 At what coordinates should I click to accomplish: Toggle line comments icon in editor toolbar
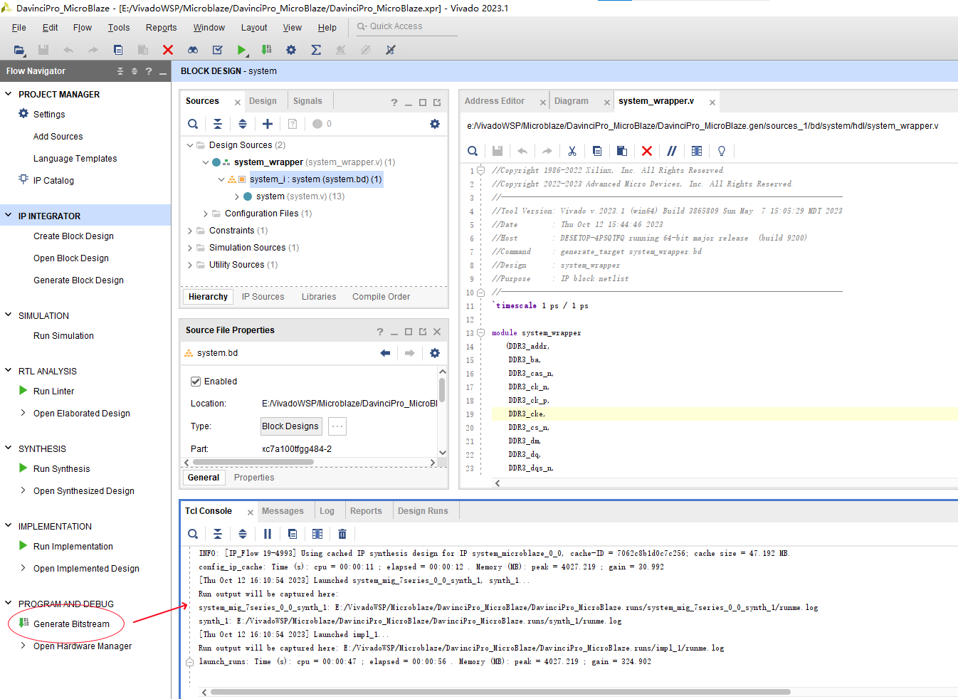[672, 151]
